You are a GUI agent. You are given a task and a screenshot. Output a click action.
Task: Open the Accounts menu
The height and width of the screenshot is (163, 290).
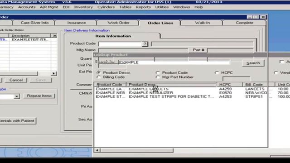click(27, 7)
